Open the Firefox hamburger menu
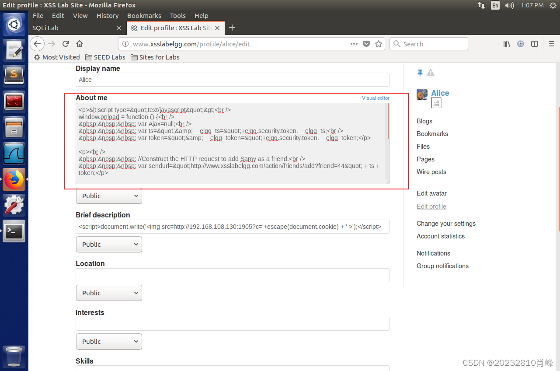Screen dimensions: 560x371 point(552,44)
